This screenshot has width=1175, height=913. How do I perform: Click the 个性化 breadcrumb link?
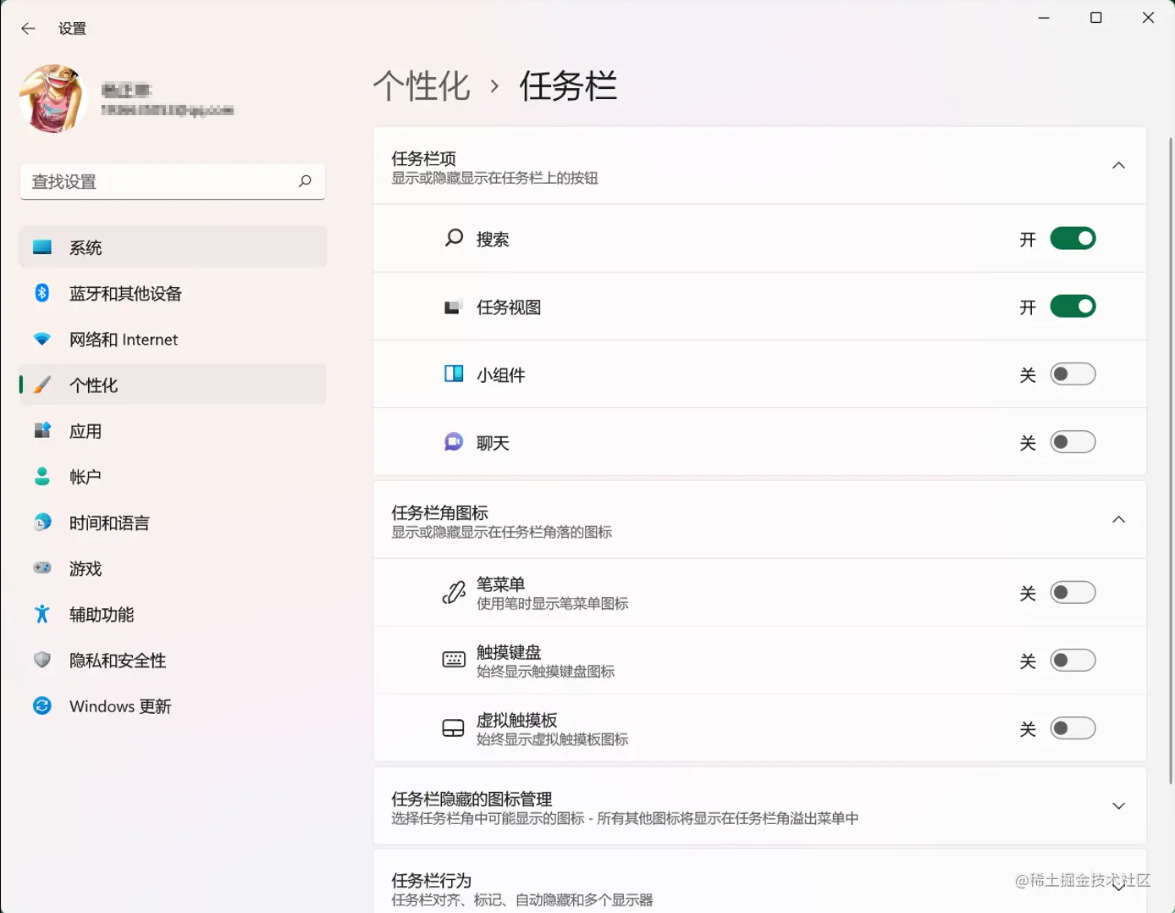tap(422, 86)
